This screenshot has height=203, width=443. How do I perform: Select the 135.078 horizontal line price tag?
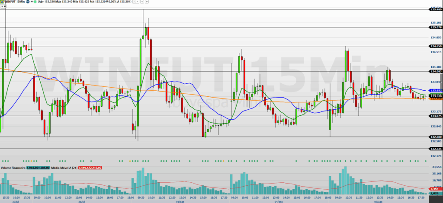(x=435, y=27)
